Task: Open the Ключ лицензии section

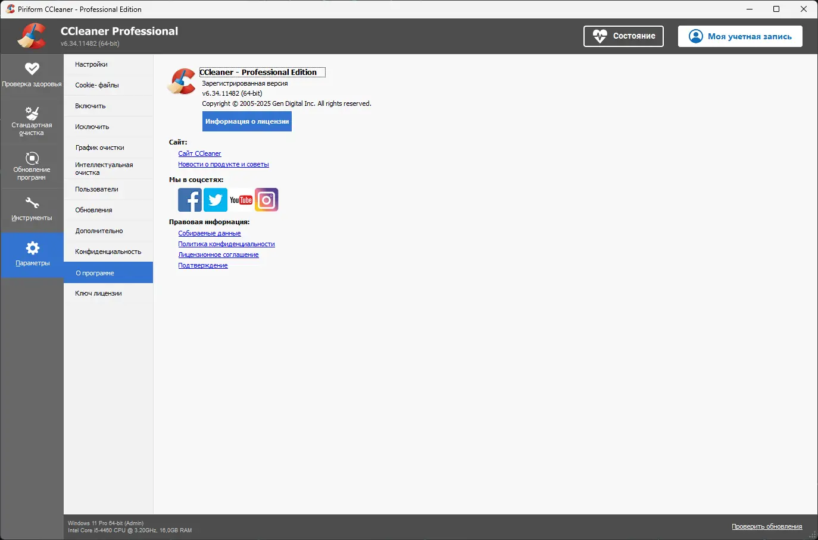Action: (108, 293)
